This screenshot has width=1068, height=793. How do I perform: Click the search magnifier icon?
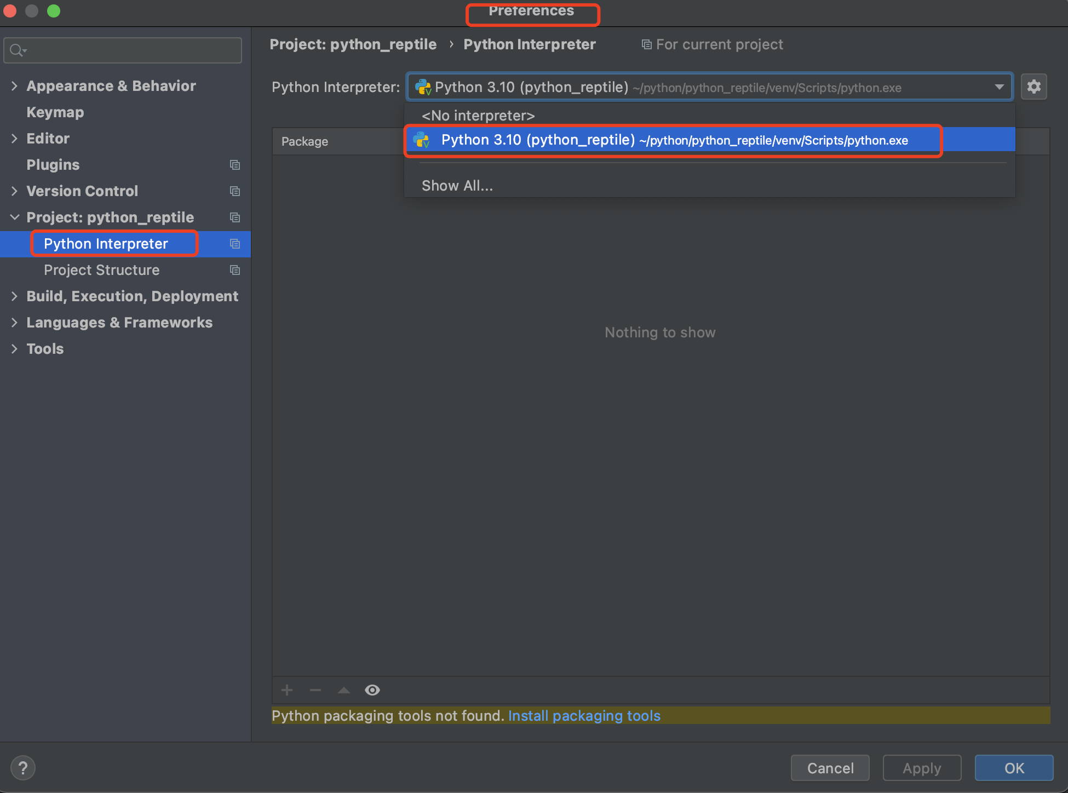point(18,50)
